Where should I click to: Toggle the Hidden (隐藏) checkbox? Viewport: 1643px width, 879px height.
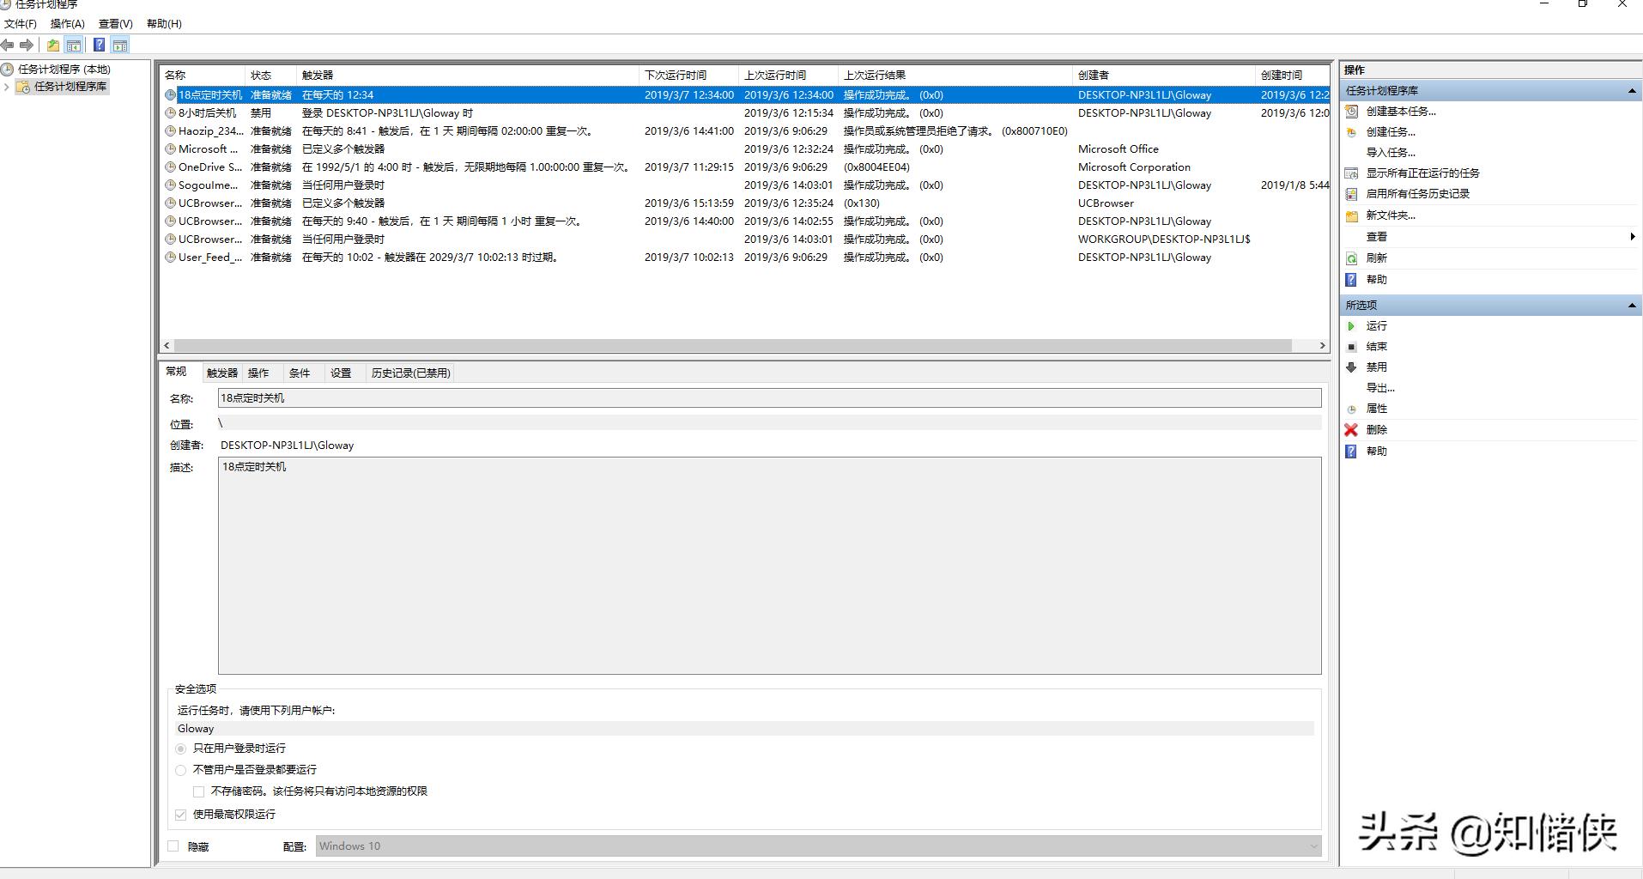coord(173,846)
